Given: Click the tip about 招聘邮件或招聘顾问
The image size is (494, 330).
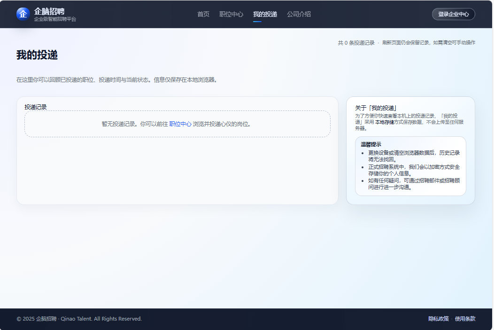Looking at the screenshot, I should [x=414, y=183].
